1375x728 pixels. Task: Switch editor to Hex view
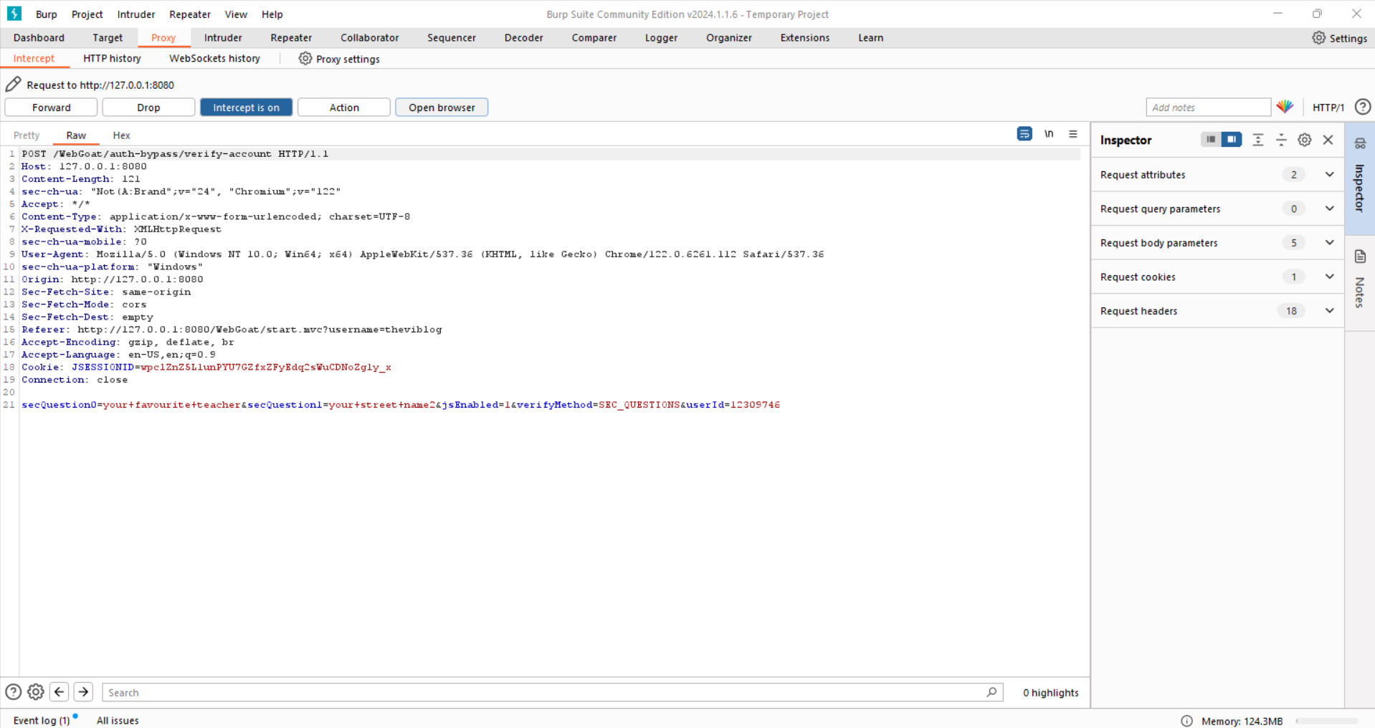point(121,135)
